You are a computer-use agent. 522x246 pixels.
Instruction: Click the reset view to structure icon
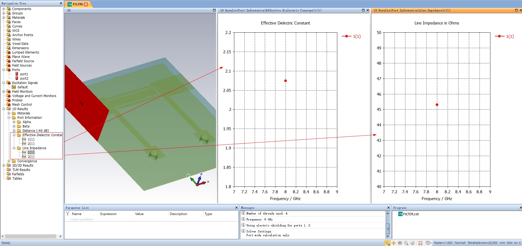point(420,243)
